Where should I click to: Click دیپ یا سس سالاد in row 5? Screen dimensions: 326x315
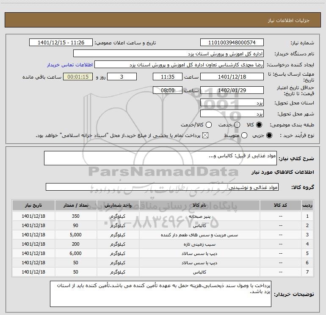tap(199, 254)
